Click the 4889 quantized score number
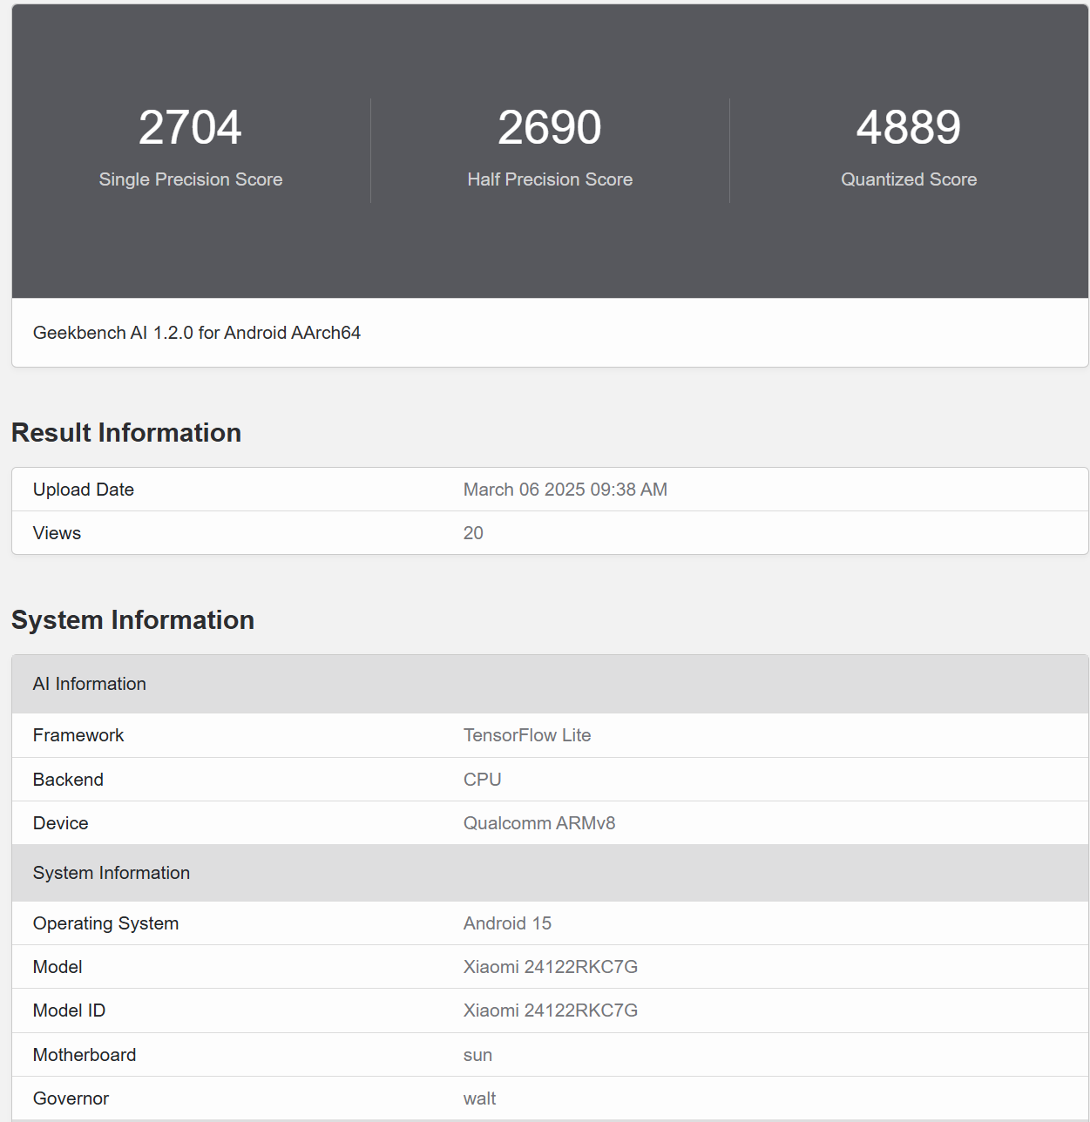 908,127
